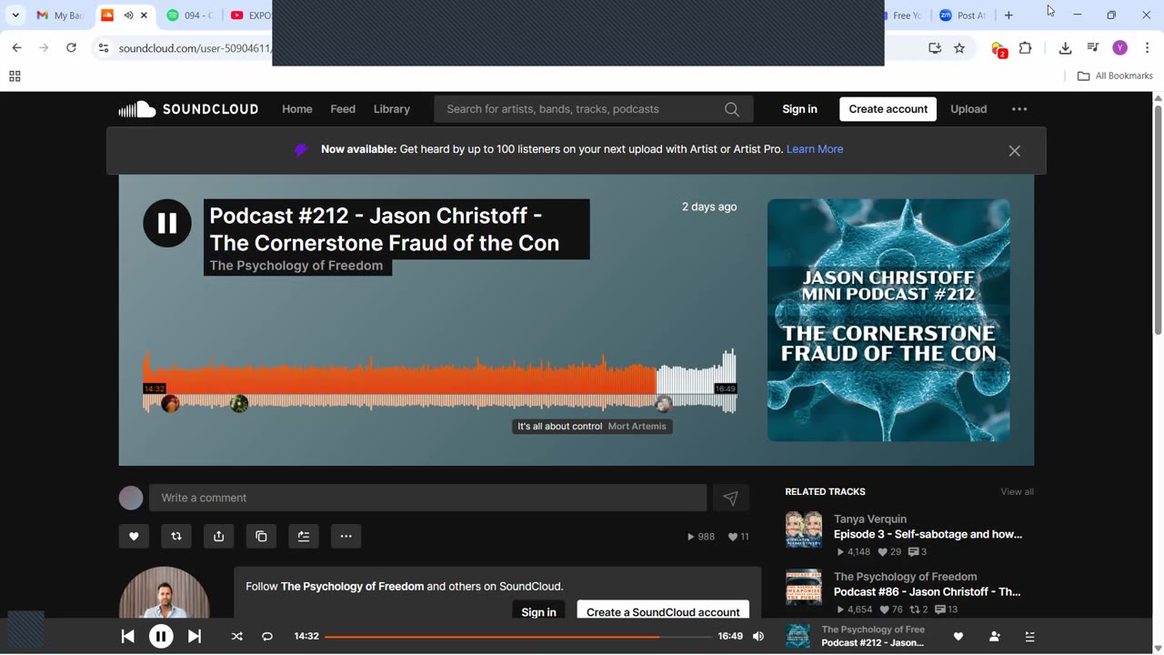This screenshot has width=1164, height=655.
Task: Follow the artist via player bar icon
Action: click(994, 637)
